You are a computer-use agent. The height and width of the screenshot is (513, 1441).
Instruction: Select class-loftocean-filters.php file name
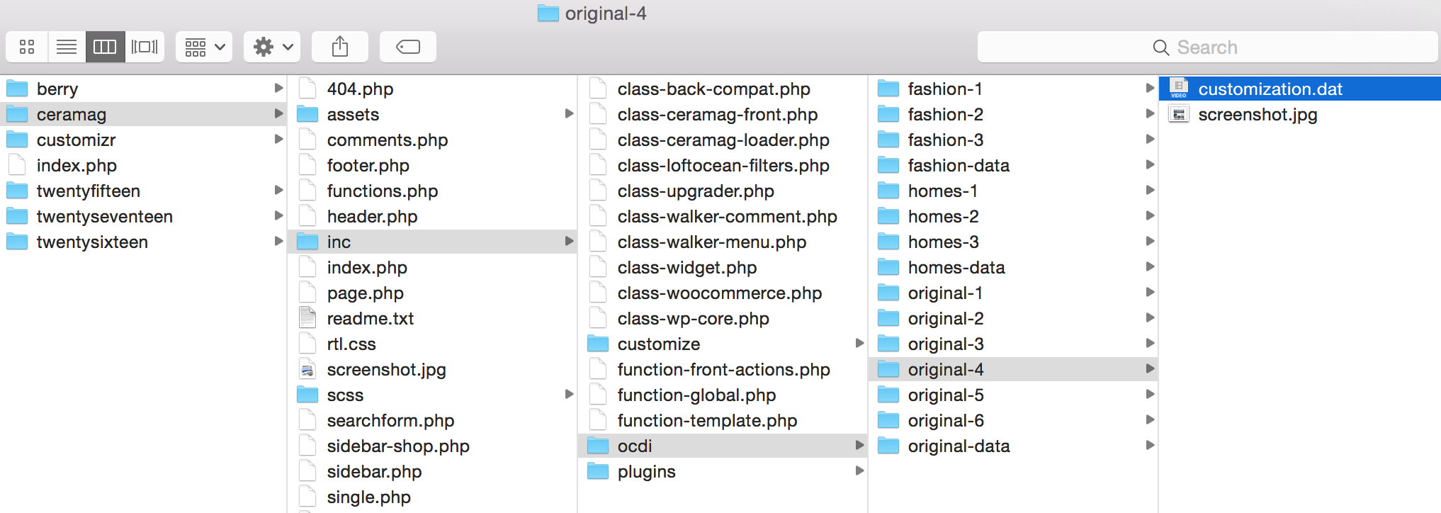tap(723, 165)
